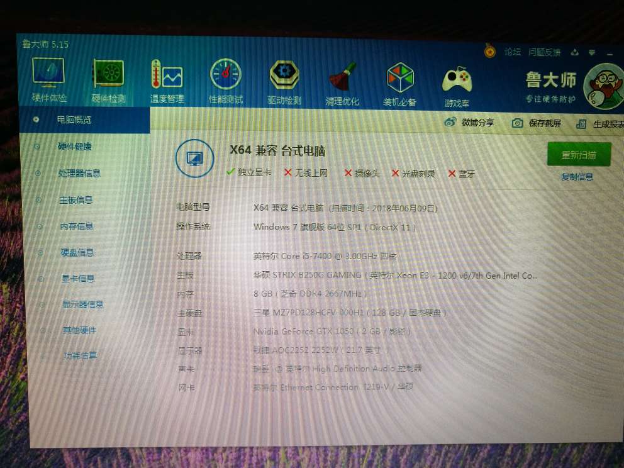Click 无线上网 status label
624x468 pixels.
(x=311, y=173)
